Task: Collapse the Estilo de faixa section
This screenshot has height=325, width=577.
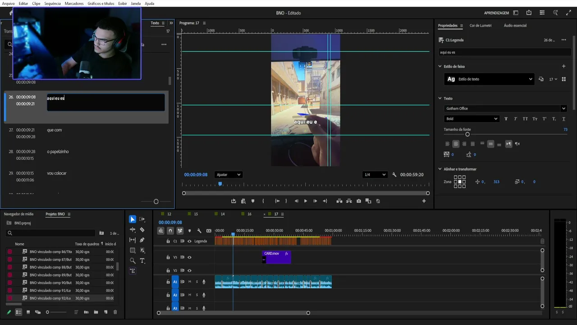Action: pyautogui.click(x=440, y=66)
